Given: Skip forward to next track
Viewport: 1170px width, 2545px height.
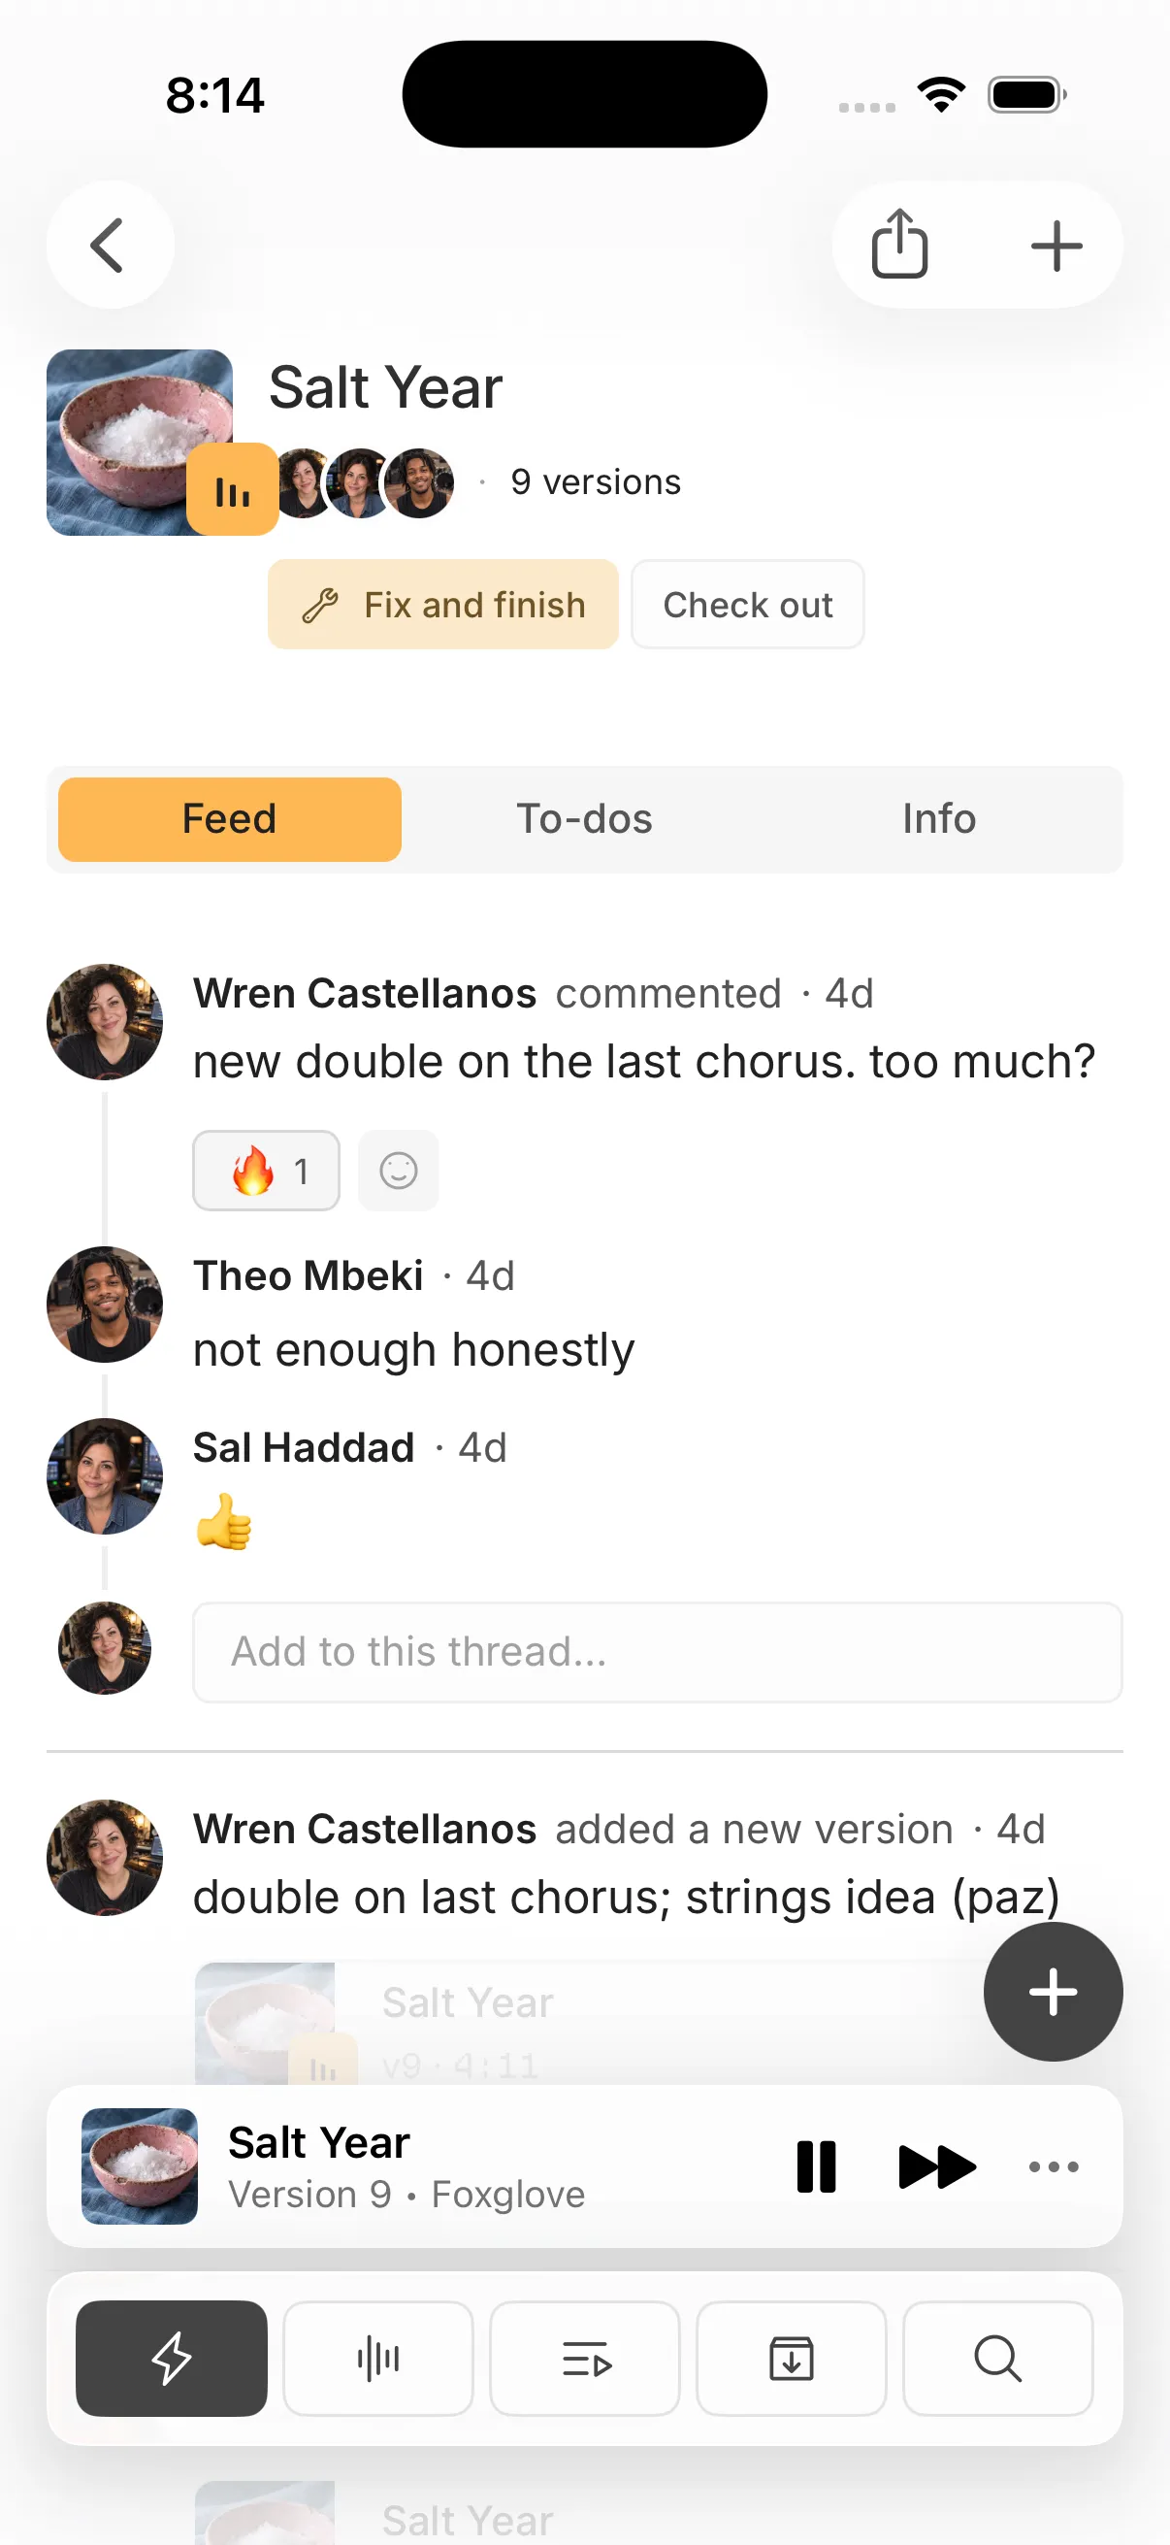Looking at the screenshot, I should click(x=937, y=2166).
